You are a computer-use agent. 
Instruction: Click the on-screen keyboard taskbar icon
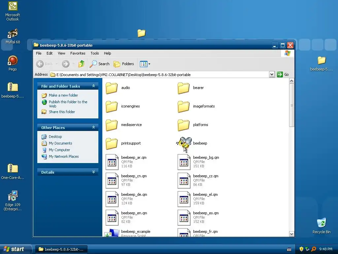click(x=289, y=249)
